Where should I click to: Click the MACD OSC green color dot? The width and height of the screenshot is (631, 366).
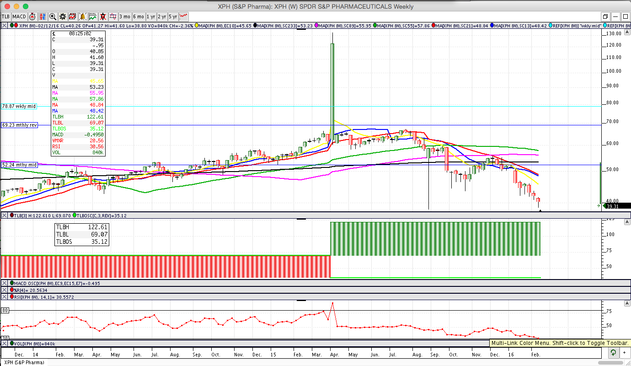[12, 283]
